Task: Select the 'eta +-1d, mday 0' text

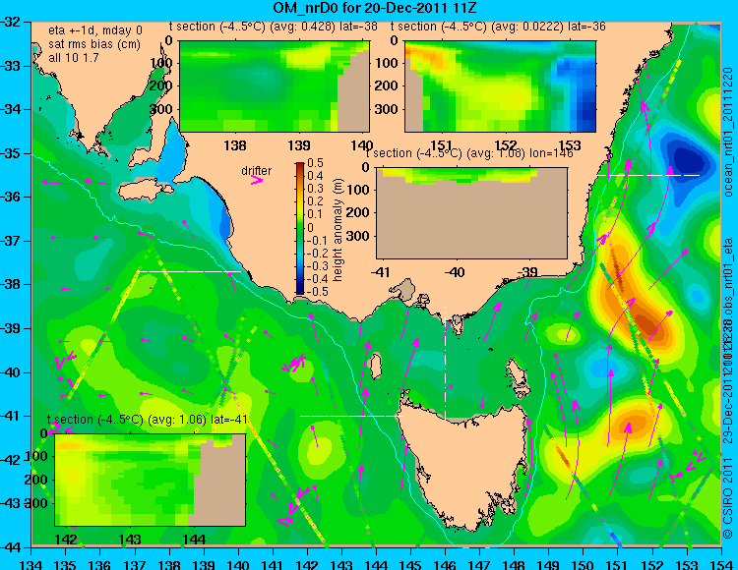Action: coord(95,30)
